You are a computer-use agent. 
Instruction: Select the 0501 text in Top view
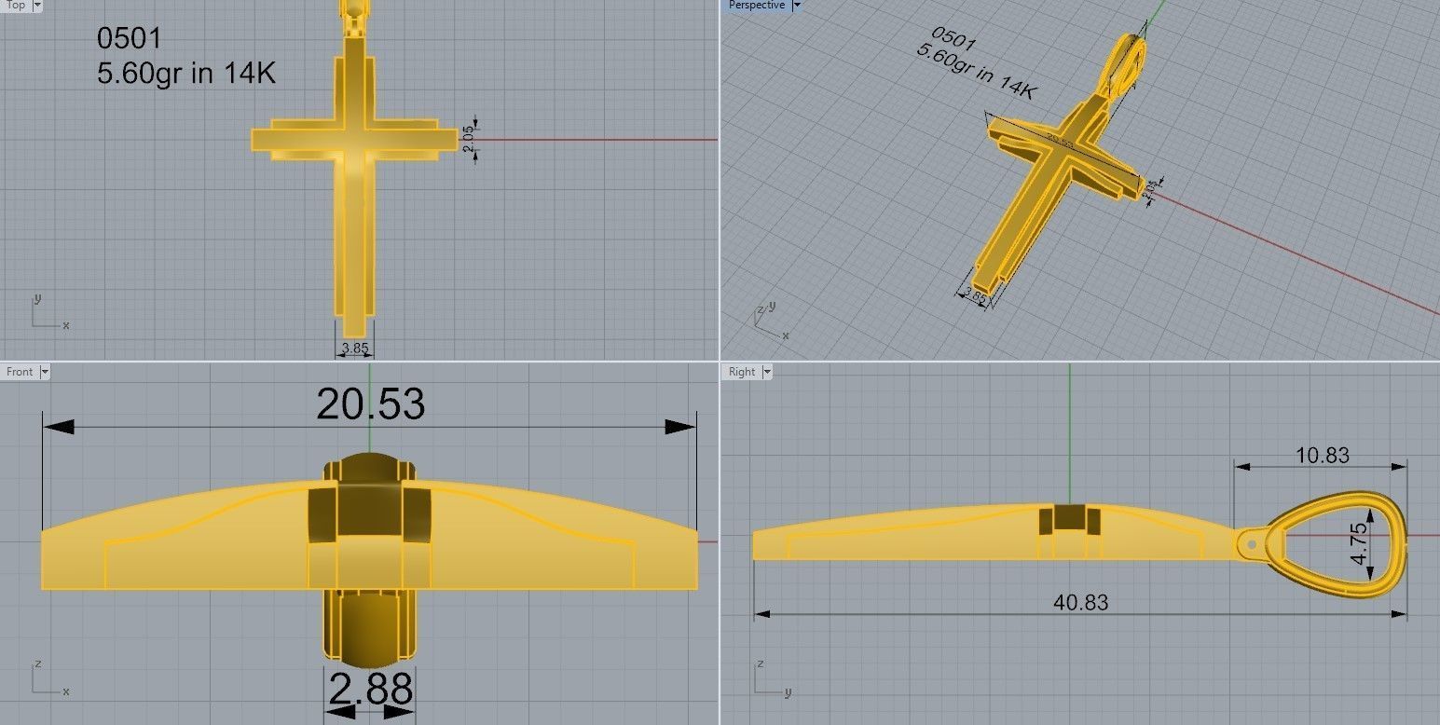click(130, 38)
